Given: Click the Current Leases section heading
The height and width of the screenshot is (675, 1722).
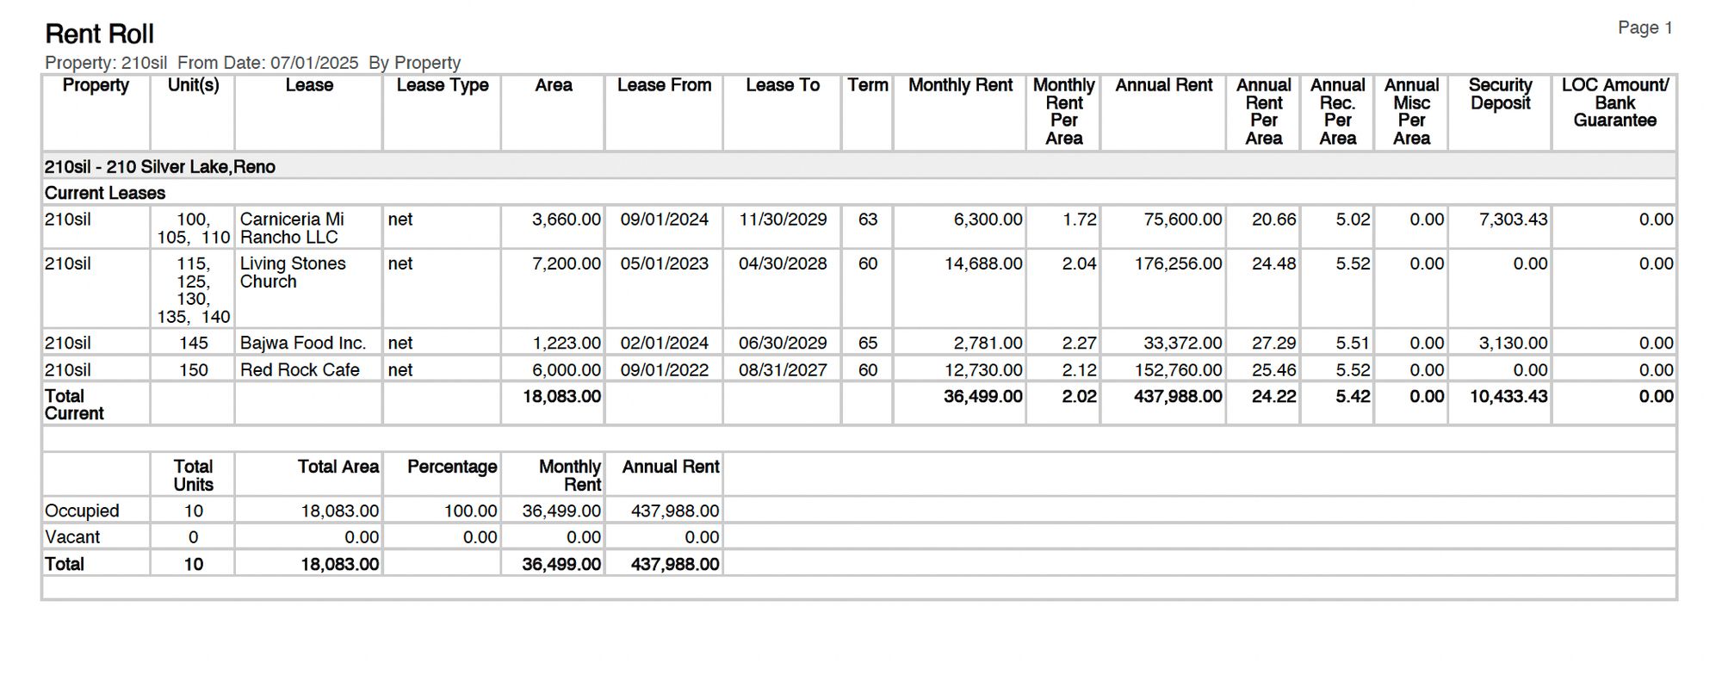Looking at the screenshot, I should click(x=105, y=194).
